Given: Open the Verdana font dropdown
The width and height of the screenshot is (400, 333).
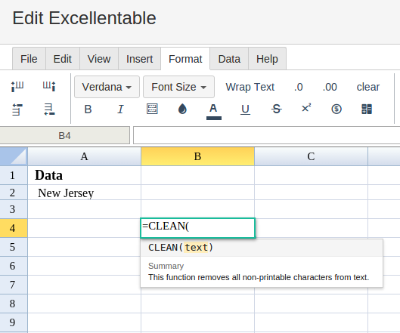Looking at the screenshot, I should tap(107, 87).
